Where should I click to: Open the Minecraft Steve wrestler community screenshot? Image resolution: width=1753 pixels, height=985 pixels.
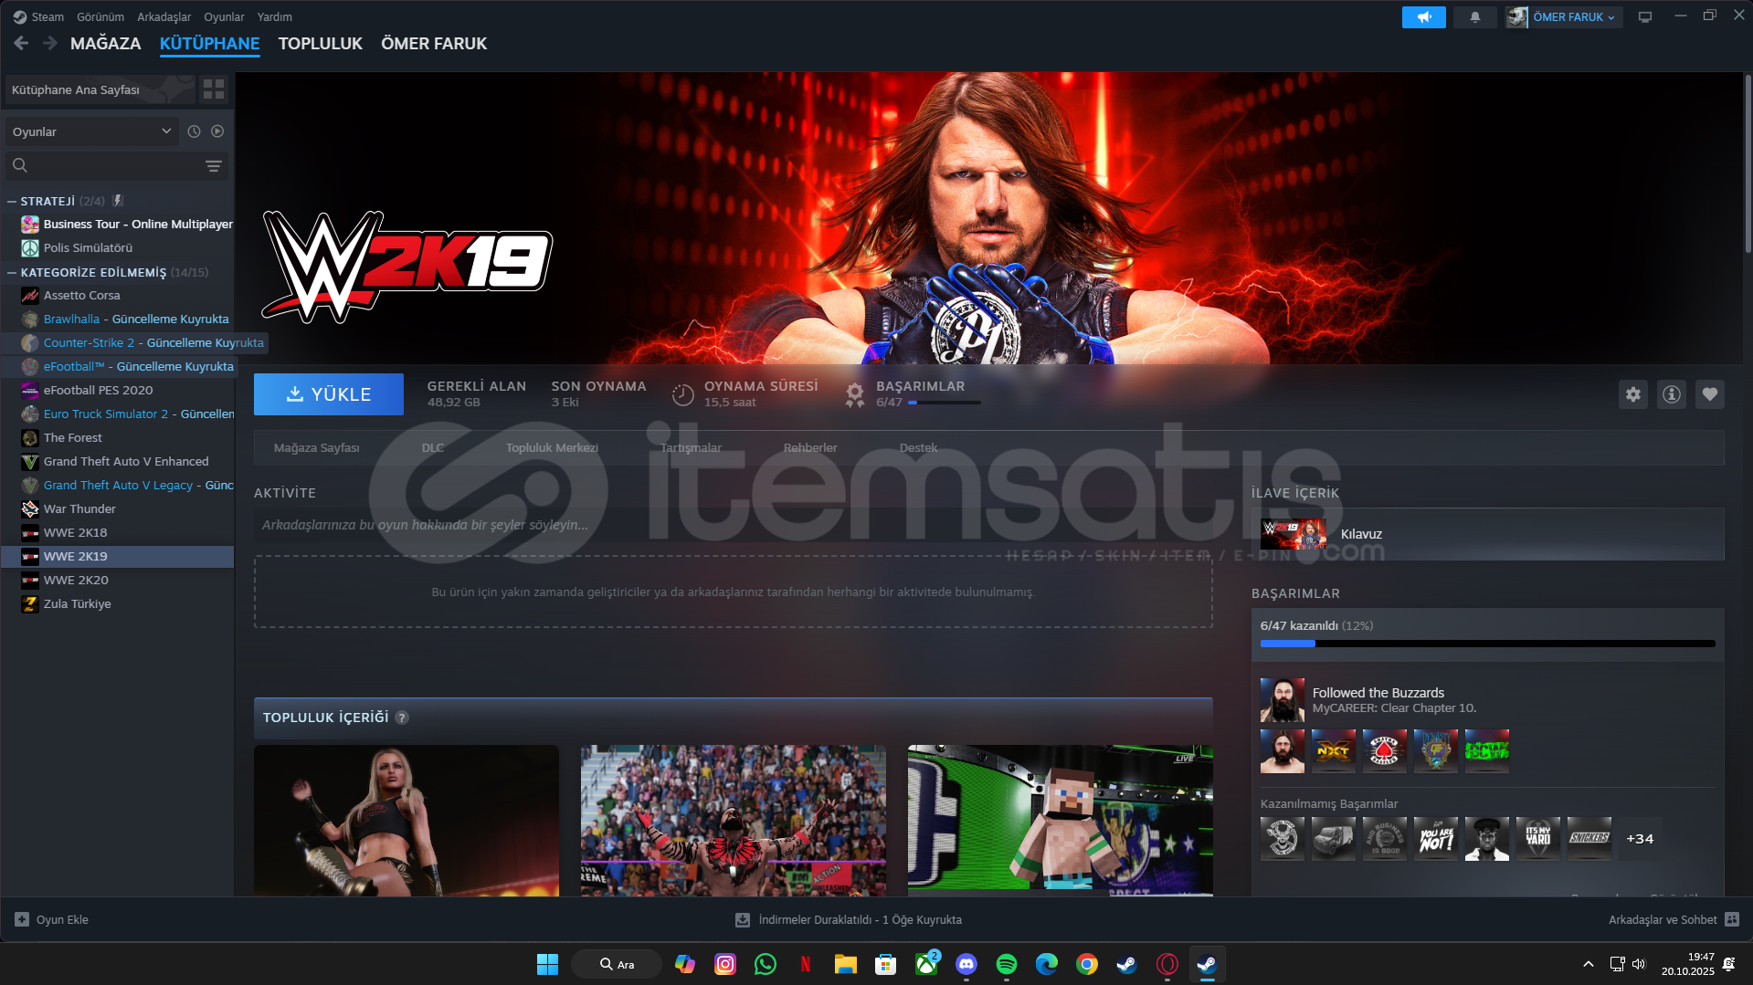tap(1061, 820)
